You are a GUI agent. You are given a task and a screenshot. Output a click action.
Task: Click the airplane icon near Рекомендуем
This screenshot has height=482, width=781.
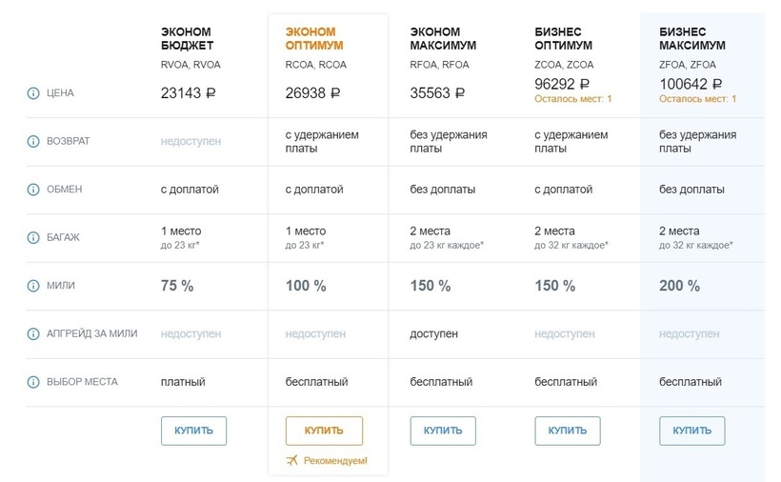292,461
